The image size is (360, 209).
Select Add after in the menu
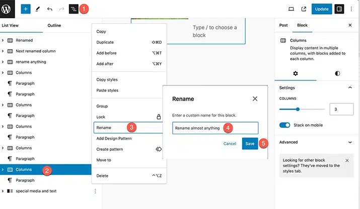coord(129,64)
